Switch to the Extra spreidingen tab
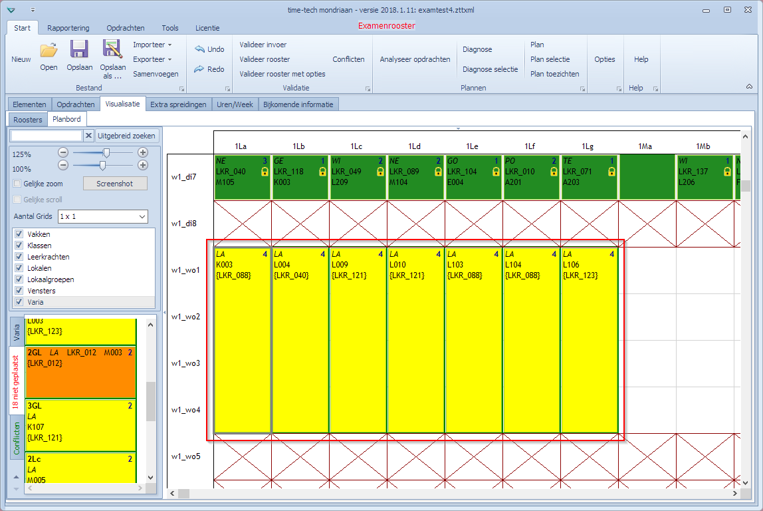The width and height of the screenshot is (763, 511). click(x=178, y=104)
